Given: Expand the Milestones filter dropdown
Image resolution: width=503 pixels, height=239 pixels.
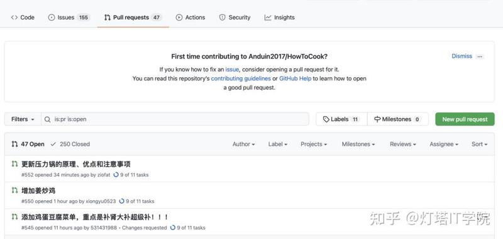Looking at the screenshot, I should tap(358, 144).
